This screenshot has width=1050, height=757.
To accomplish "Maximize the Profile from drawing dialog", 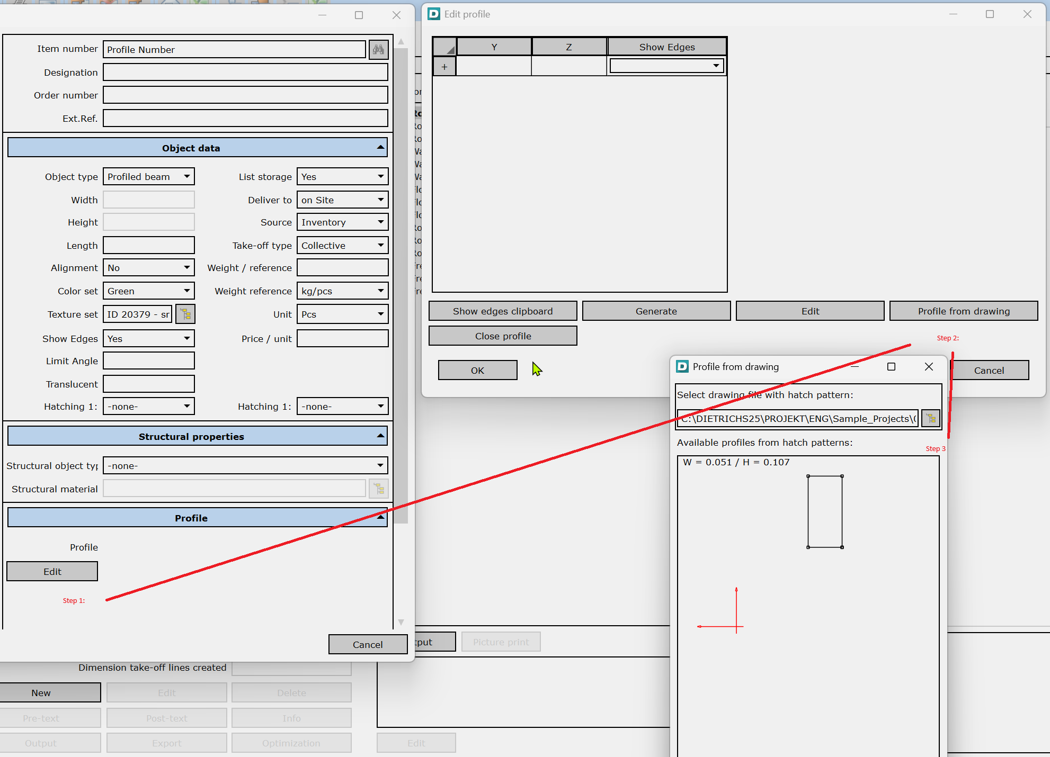I will (891, 367).
